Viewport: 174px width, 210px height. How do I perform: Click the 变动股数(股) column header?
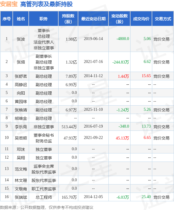click(x=119, y=19)
